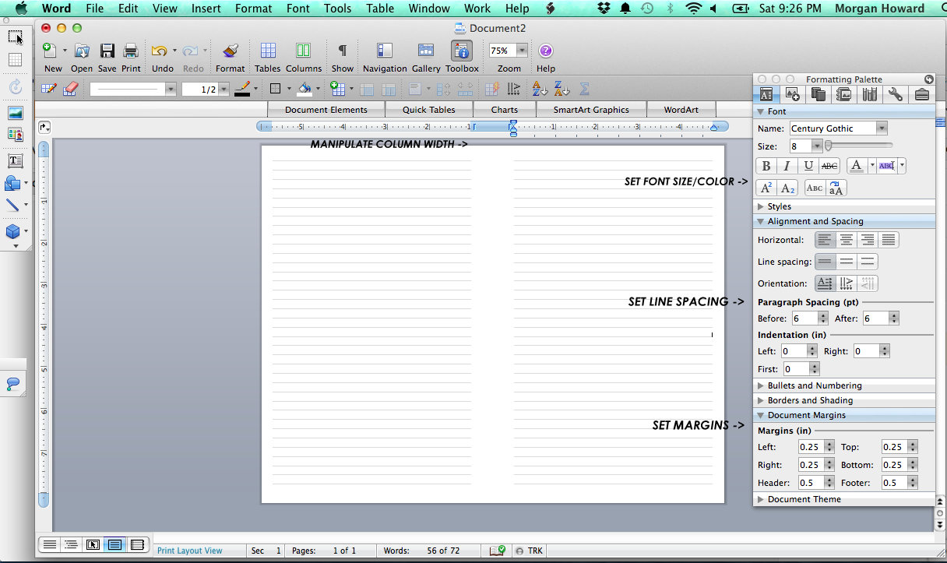Open the font Size dropdown
947x563 pixels.
coord(817,146)
